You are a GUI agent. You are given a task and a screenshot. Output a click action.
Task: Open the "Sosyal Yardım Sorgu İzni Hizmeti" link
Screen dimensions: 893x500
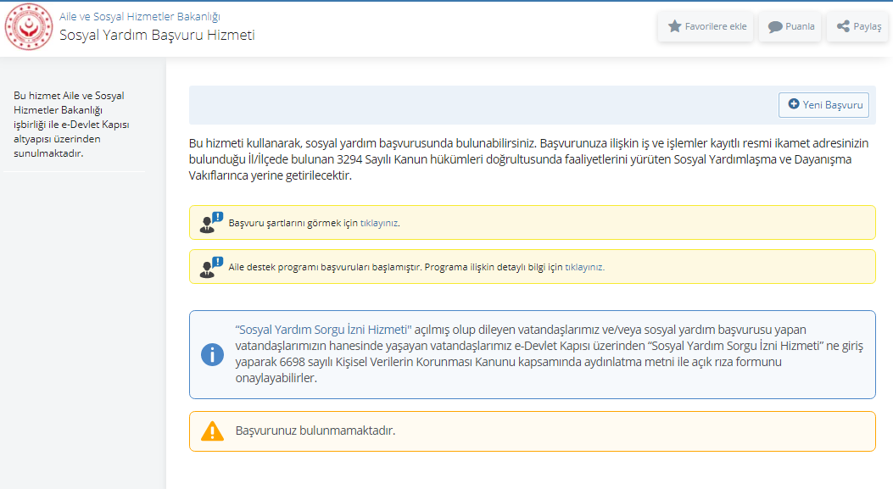[x=322, y=330]
